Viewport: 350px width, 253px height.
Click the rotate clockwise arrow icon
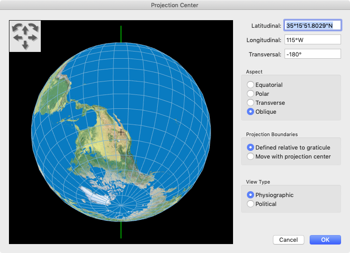coord(34,27)
